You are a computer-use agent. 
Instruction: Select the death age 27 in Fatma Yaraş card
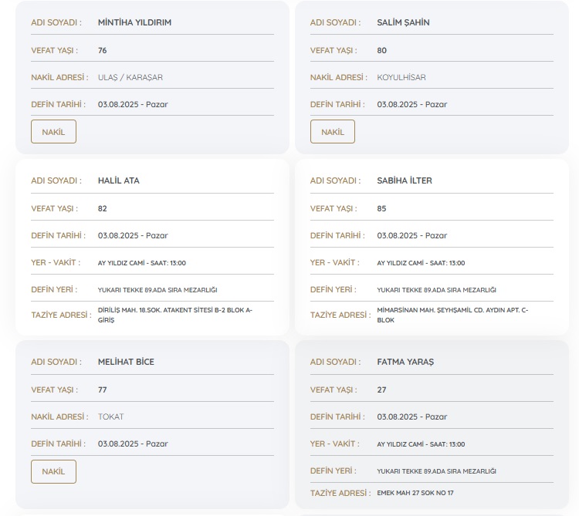tap(381, 390)
